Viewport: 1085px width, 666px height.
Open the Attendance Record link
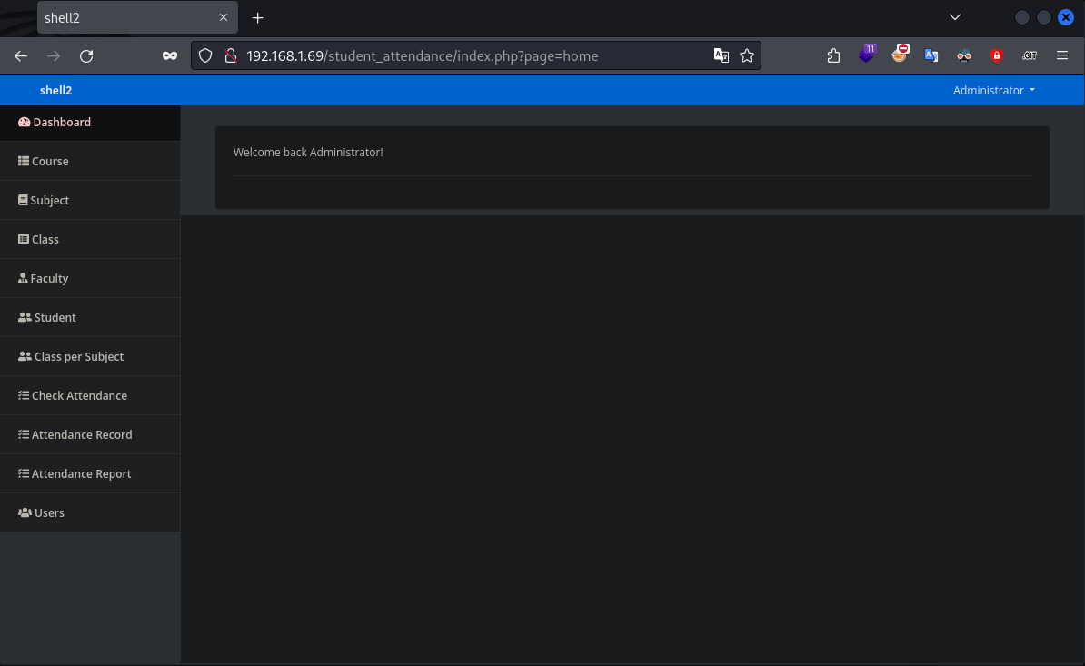81,435
